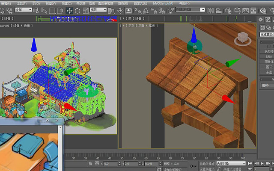Image resolution: width=274 pixels, height=171 pixels.
Task: Open the Align tool
Action: point(219,11)
